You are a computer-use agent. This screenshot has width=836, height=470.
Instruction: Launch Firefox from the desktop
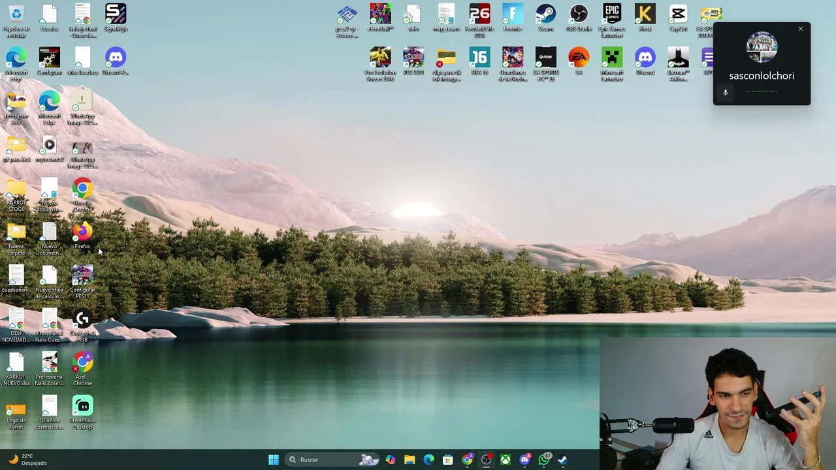point(82,236)
